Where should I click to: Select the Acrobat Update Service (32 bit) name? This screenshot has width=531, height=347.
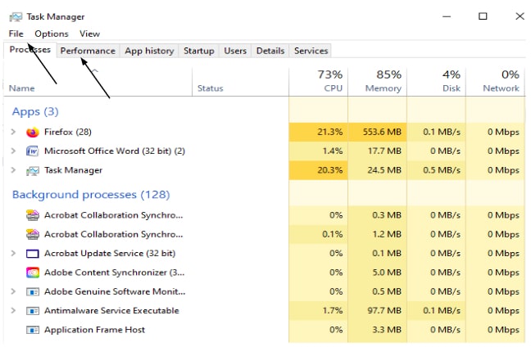point(110,254)
